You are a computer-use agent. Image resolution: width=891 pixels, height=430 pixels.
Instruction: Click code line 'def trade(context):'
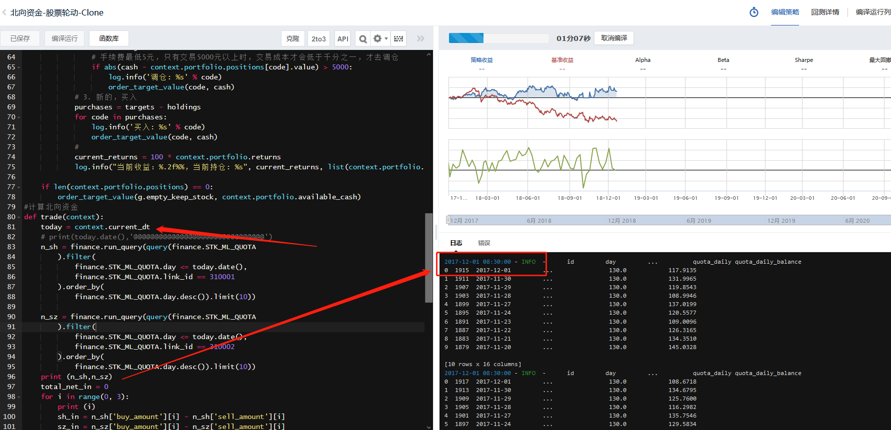64,217
